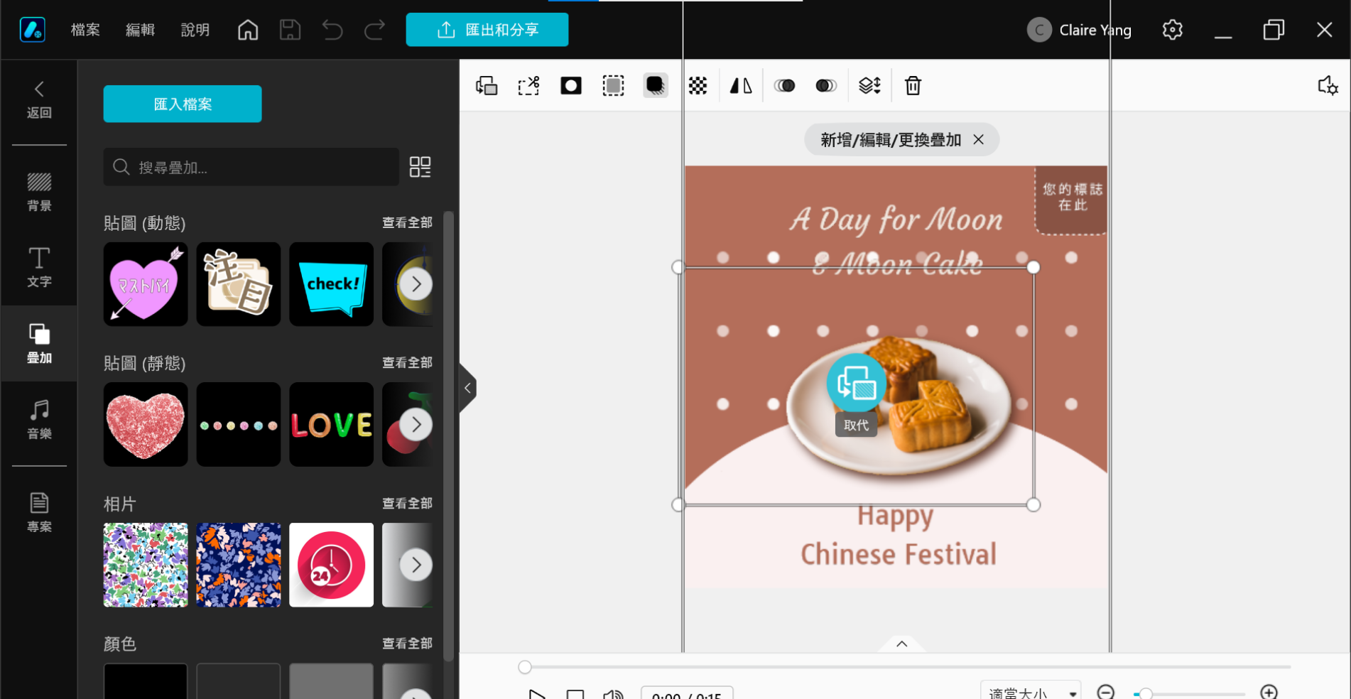Open the 檔案 file menu
1351x699 pixels.
click(85, 30)
